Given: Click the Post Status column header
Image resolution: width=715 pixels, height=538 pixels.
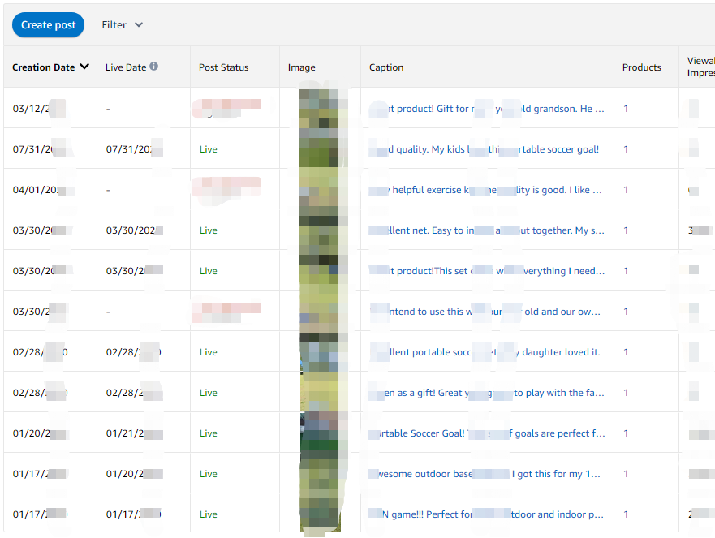Looking at the screenshot, I should [x=223, y=67].
